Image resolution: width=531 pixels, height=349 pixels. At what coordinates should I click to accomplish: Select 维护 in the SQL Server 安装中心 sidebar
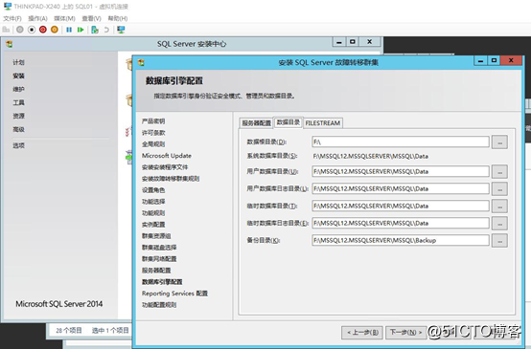click(18, 89)
